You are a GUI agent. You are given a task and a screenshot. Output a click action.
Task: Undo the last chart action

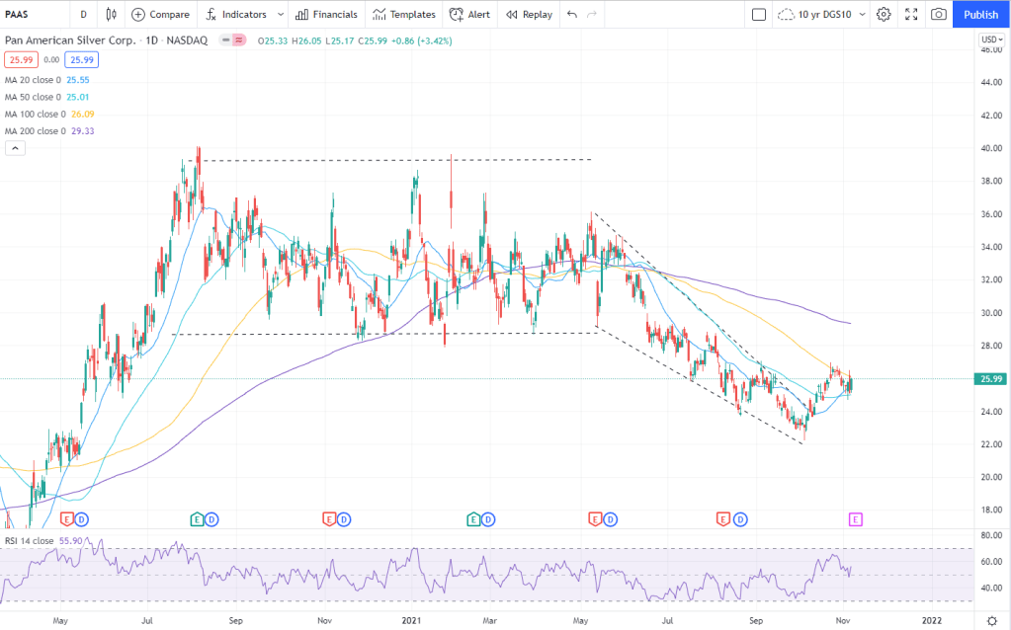[x=572, y=15]
